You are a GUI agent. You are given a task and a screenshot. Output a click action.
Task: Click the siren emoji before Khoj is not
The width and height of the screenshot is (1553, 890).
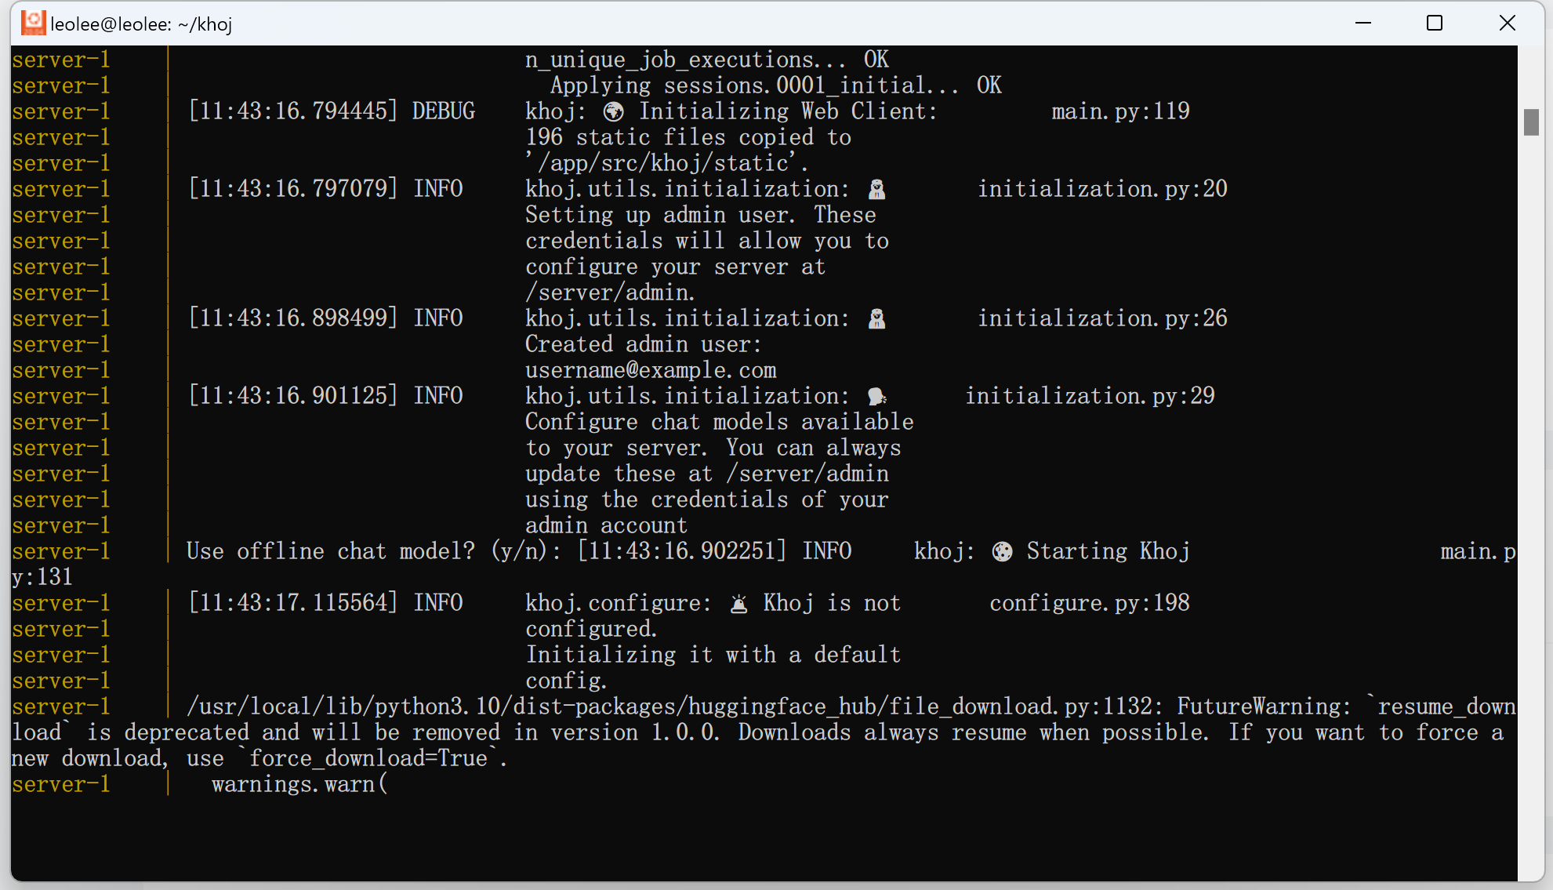[738, 603]
